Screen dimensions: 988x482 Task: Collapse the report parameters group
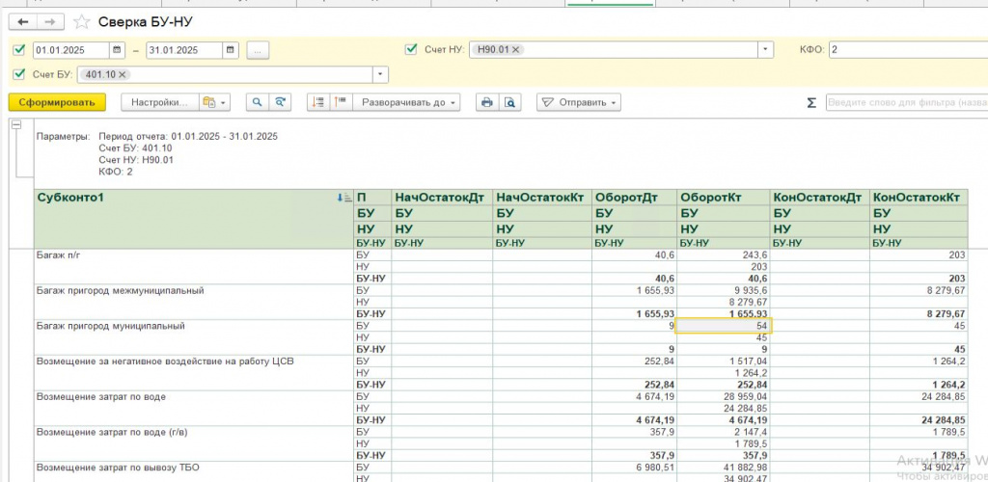point(16,125)
